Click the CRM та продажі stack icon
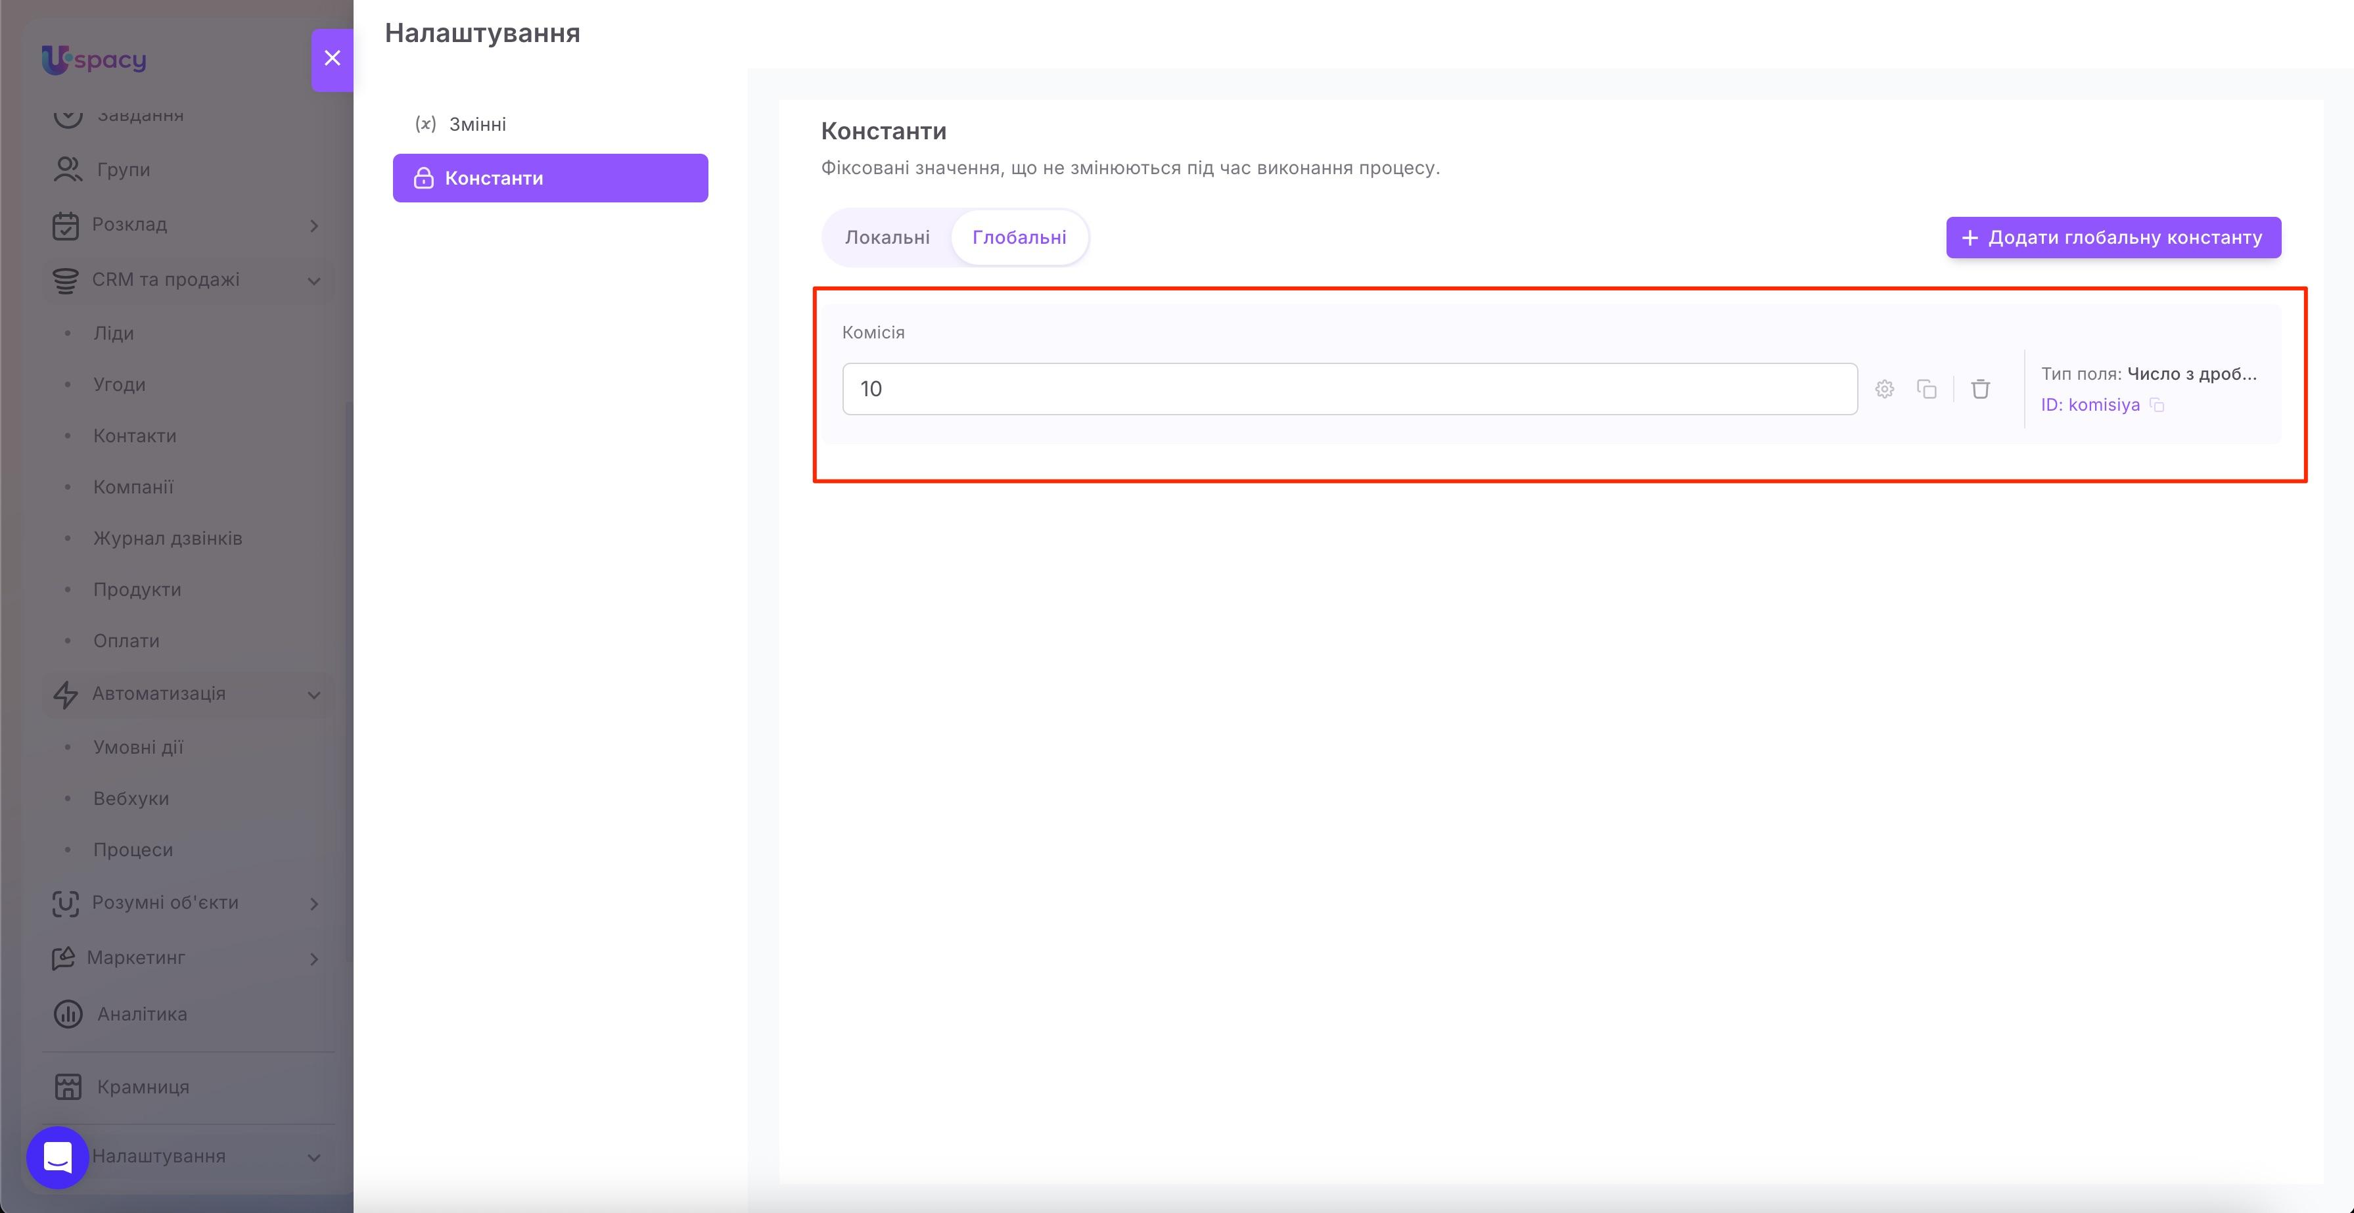Image resolution: width=2354 pixels, height=1213 pixels. [65, 281]
